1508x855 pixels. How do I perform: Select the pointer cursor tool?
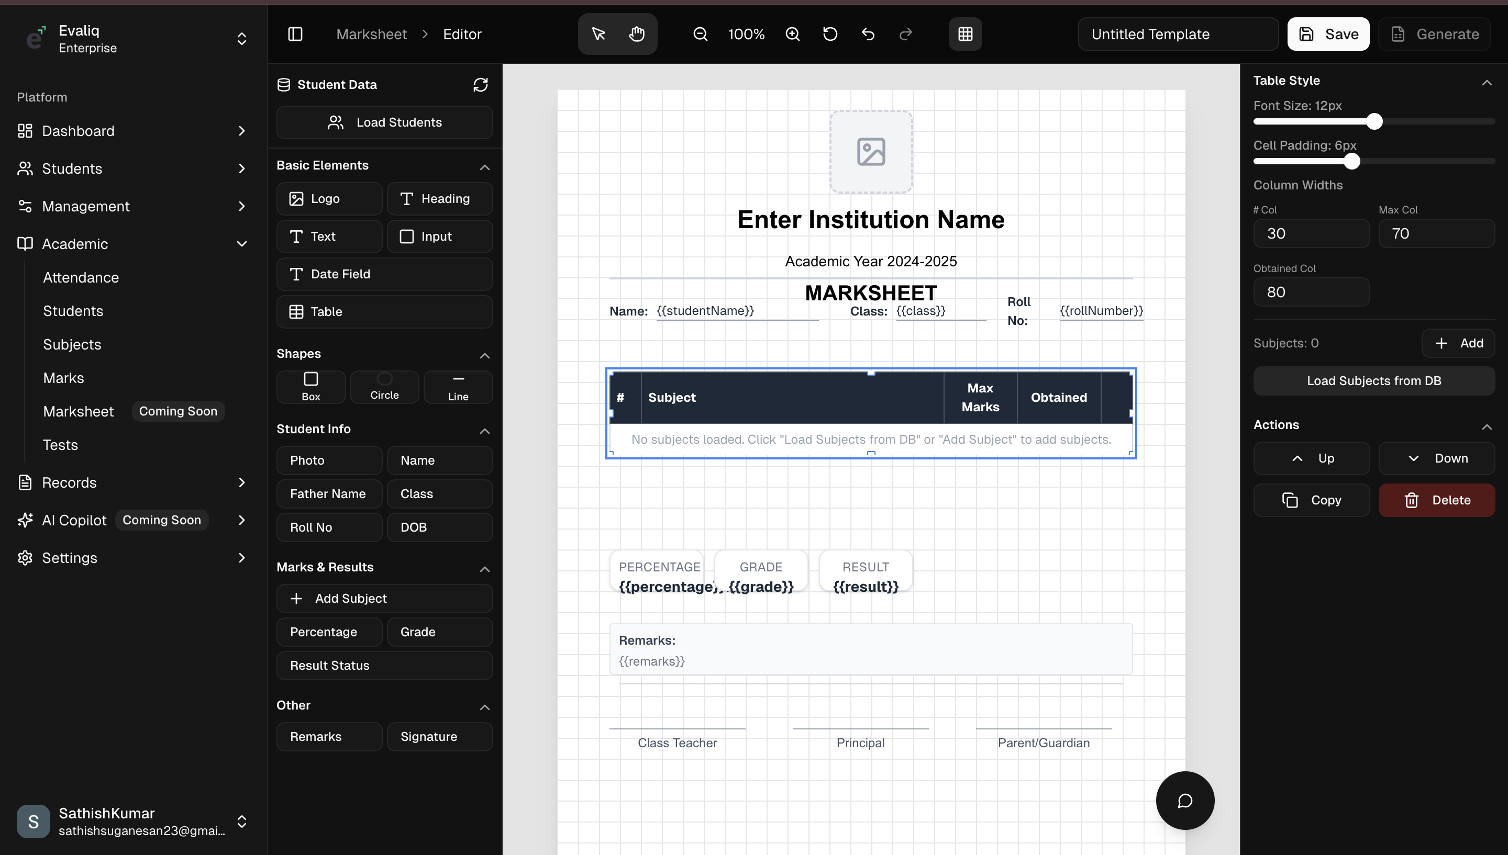[x=598, y=34]
